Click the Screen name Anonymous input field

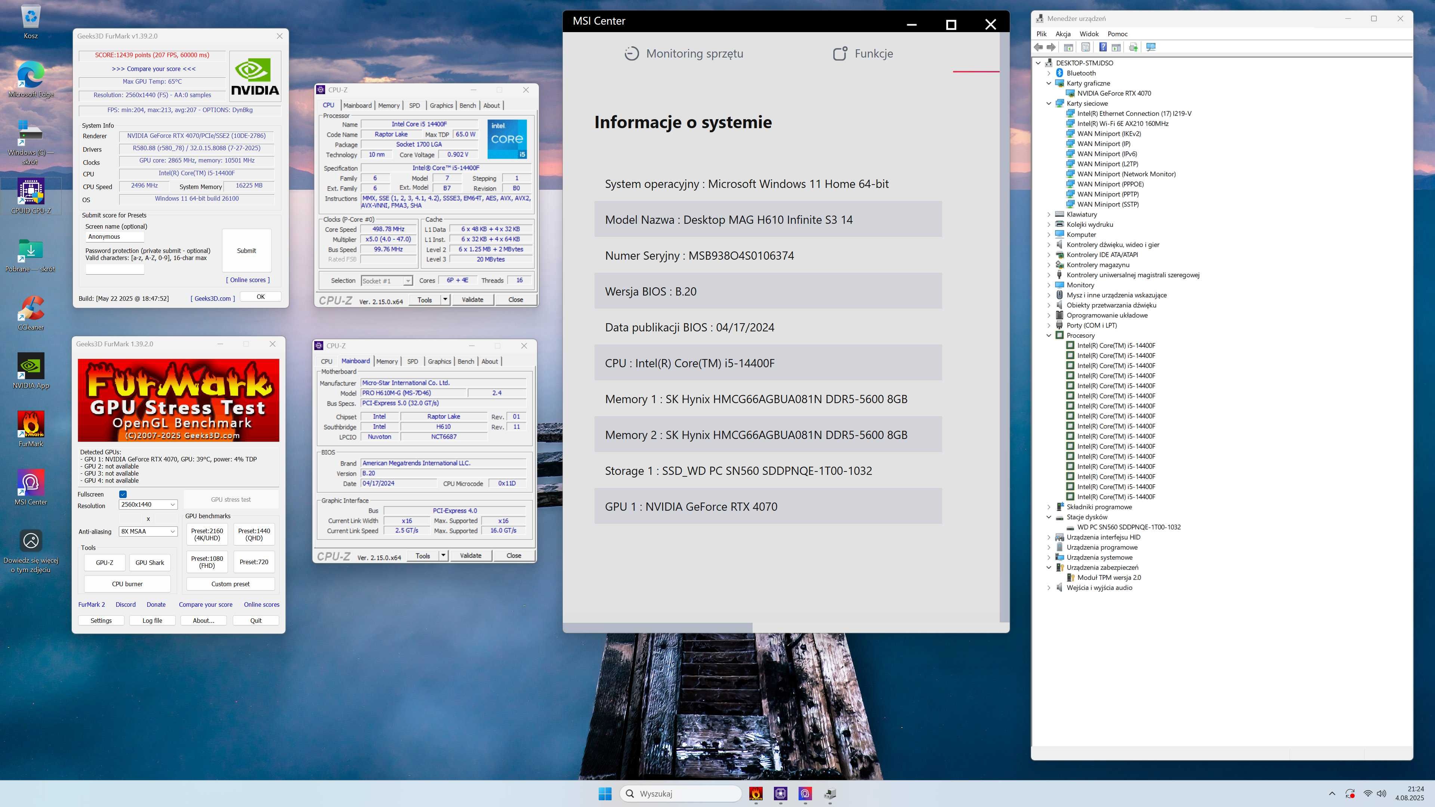(x=115, y=237)
